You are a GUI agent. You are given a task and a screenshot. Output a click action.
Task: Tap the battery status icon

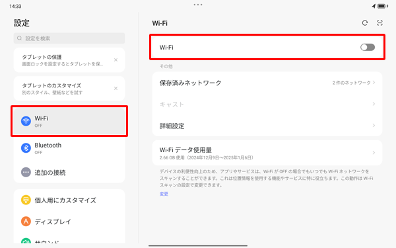(x=383, y=6)
